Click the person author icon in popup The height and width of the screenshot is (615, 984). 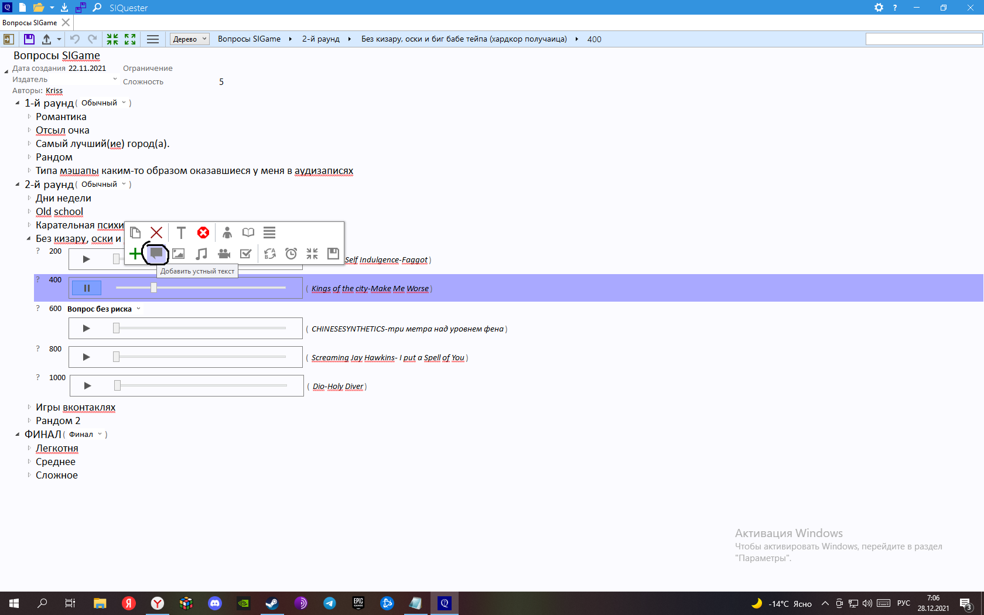point(227,233)
